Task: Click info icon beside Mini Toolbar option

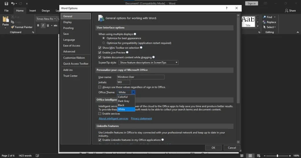Action: [141, 48]
